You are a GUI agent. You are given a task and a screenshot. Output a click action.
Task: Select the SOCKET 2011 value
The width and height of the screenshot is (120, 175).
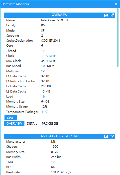[50, 41]
